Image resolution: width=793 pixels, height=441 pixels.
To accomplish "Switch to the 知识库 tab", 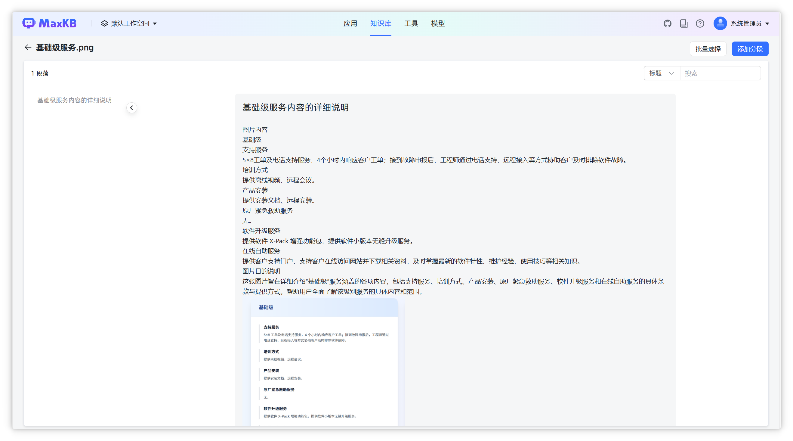I will pos(381,23).
